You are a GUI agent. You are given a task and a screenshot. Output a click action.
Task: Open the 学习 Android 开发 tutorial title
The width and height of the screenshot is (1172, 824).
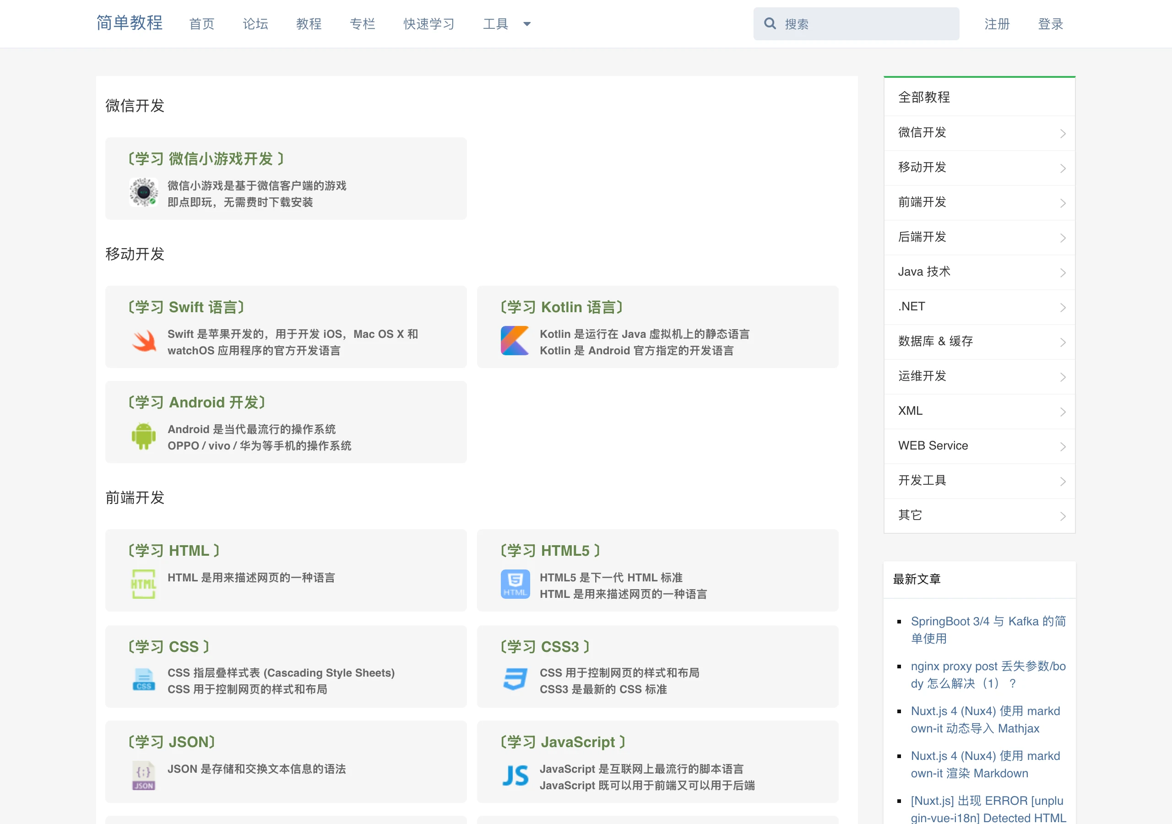click(x=196, y=402)
